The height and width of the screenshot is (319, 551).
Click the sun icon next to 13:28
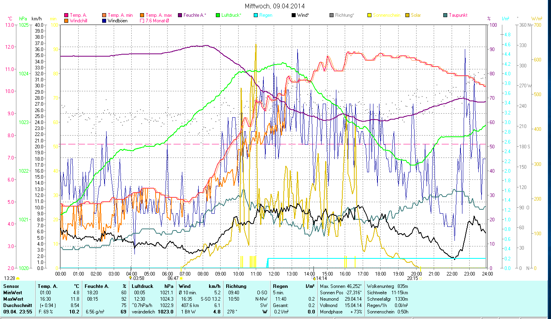coord(18,278)
